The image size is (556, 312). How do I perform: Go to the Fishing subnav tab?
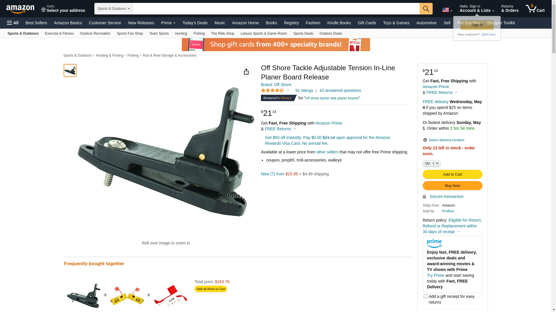tap(199, 34)
